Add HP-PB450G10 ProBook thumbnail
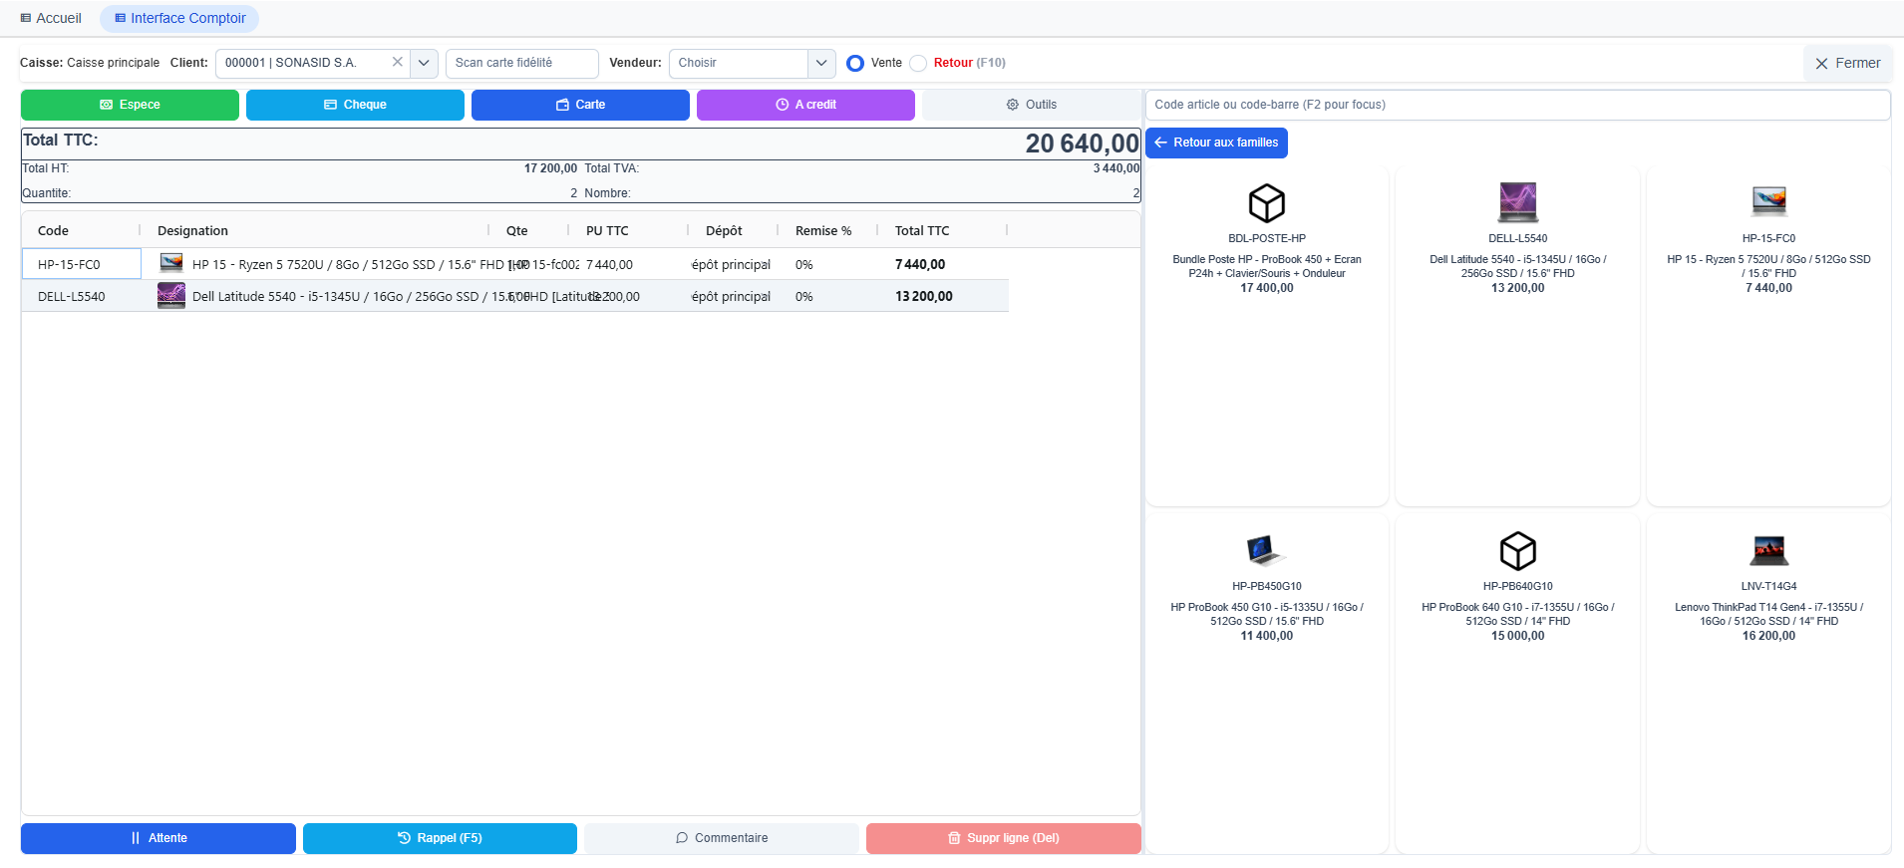This screenshot has width=1904, height=868. point(1266,550)
